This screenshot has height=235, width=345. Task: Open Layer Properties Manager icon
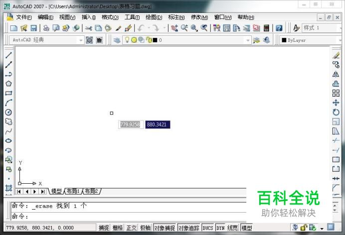tap(117, 40)
